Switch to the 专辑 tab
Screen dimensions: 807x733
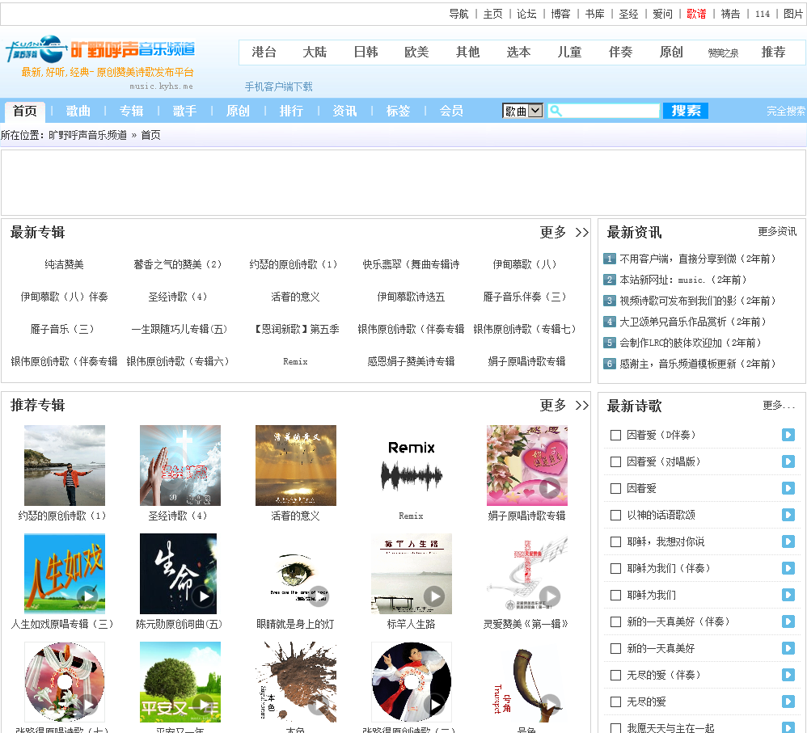coord(131,111)
